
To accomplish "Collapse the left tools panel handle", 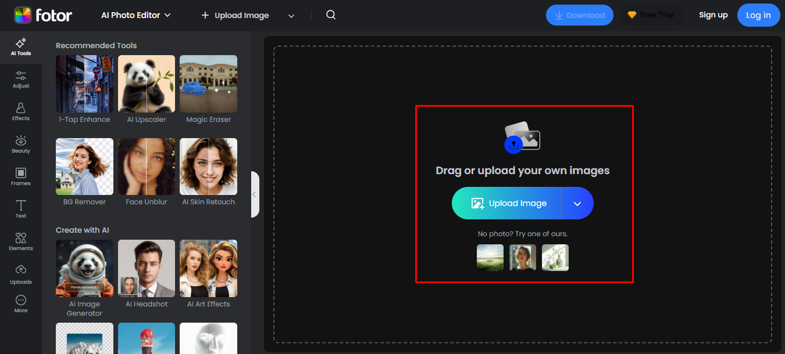I will [255, 194].
